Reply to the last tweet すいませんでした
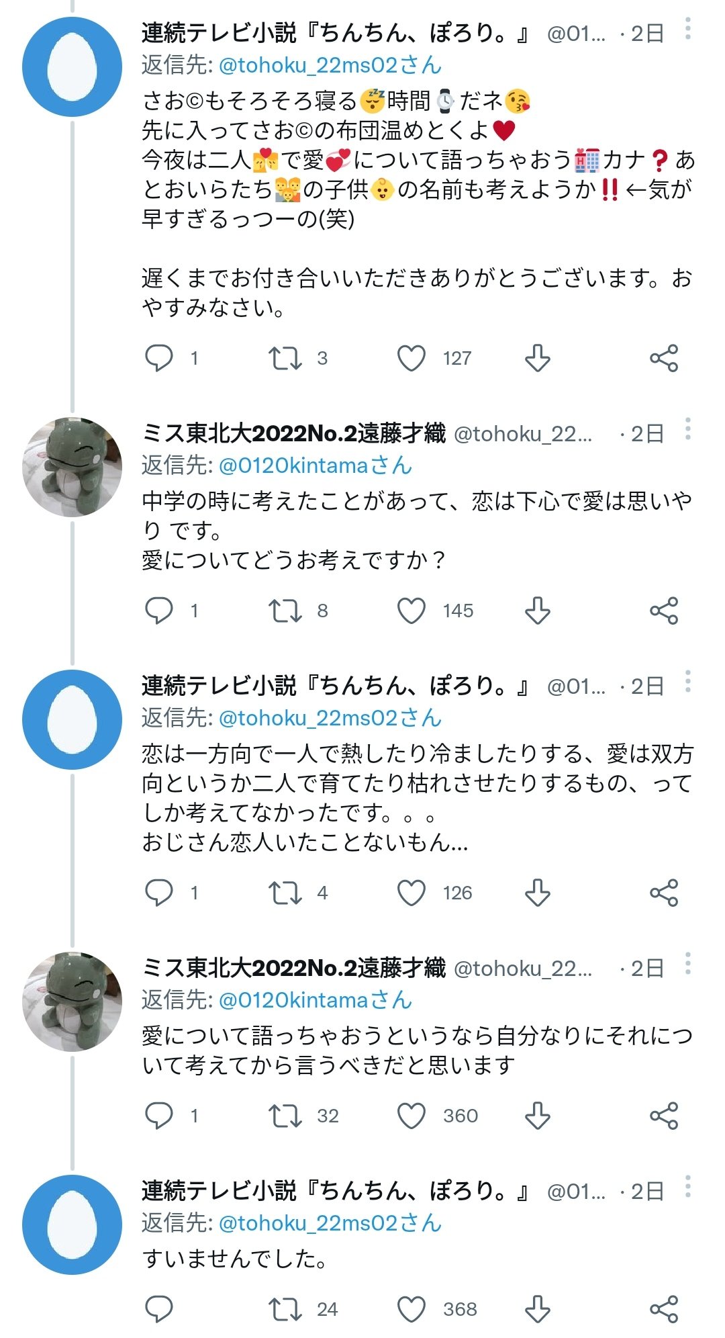The width and height of the screenshot is (725, 1338). point(159,1309)
